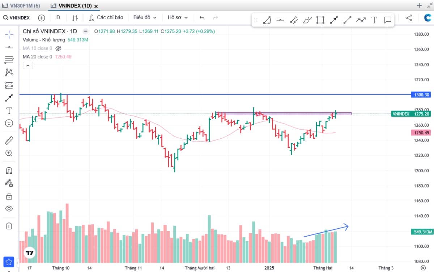The image size is (434, 272).
Task: Close the VNINDEX (1D) tab
Action: tap(96, 6)
